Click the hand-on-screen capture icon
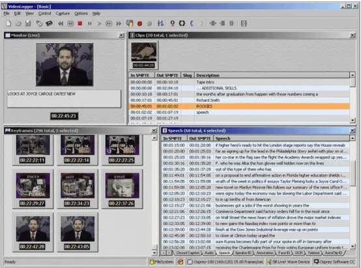This screenshot has width=361, height=268. pyautogui.click(x=130, y=23)
